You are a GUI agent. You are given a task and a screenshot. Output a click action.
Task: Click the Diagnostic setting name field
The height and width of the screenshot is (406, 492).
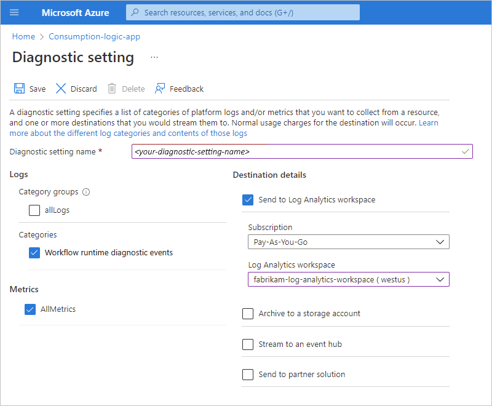pos(301,151)
